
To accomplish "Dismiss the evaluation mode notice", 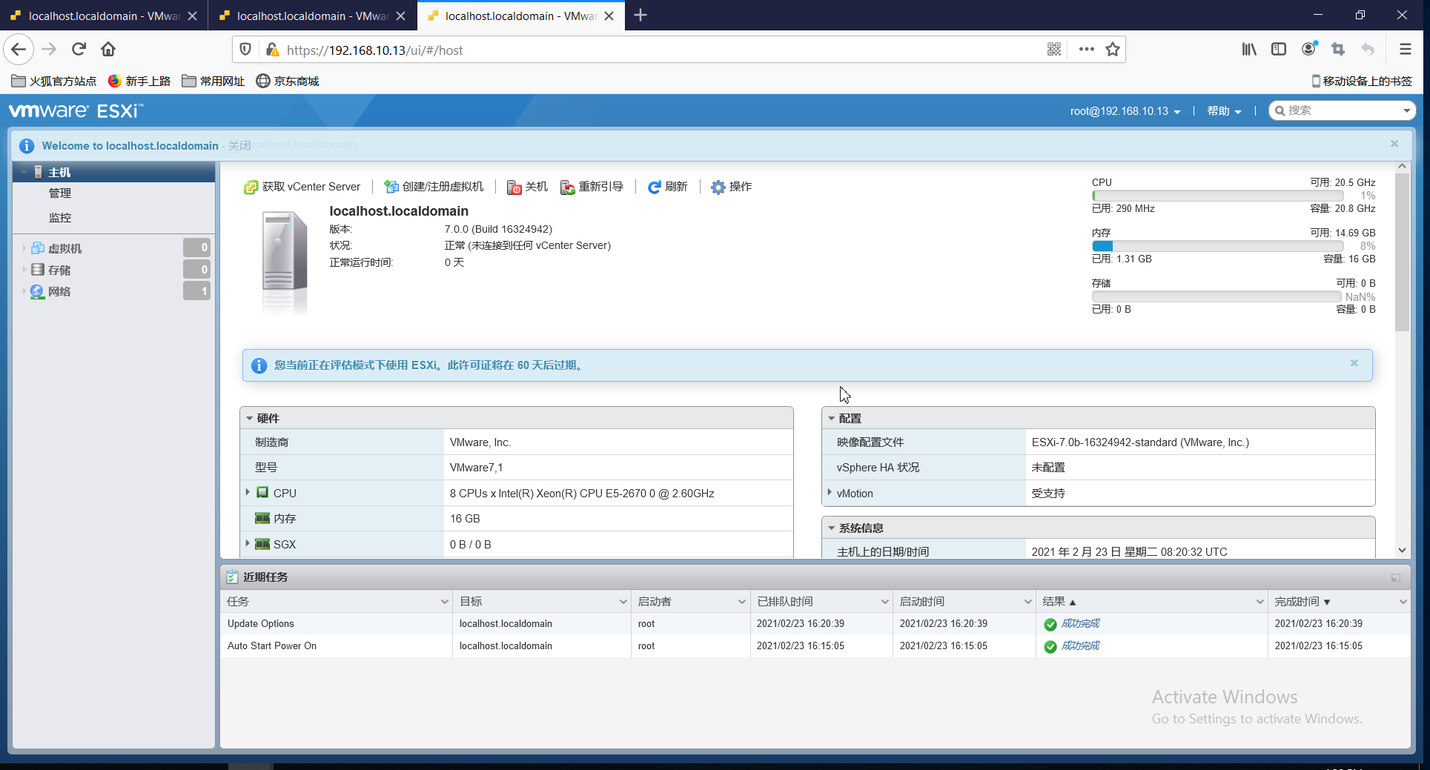I will [x=1354, y=363].
